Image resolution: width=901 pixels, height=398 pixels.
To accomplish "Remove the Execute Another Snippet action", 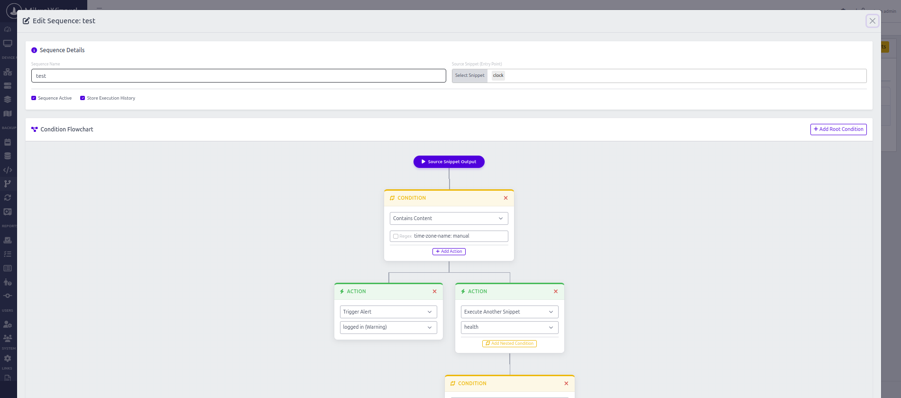I will pos(556,292).
